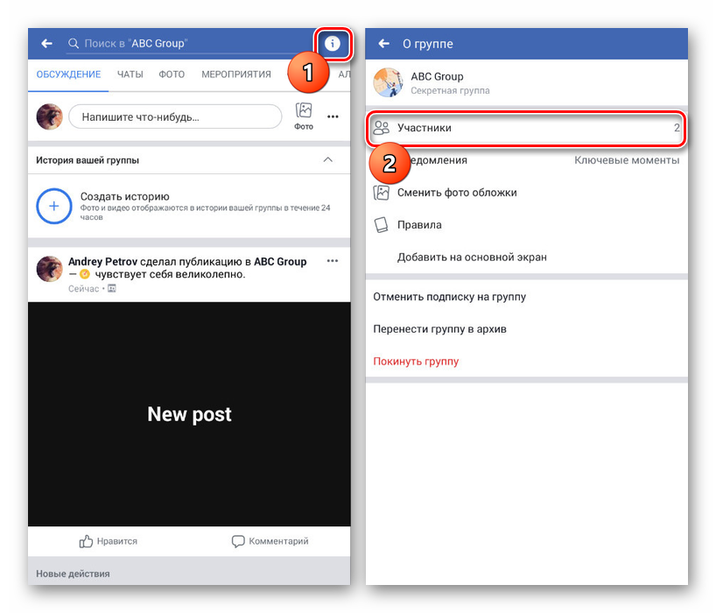Open the post options three-dot menu

click(x=333, y=261)
